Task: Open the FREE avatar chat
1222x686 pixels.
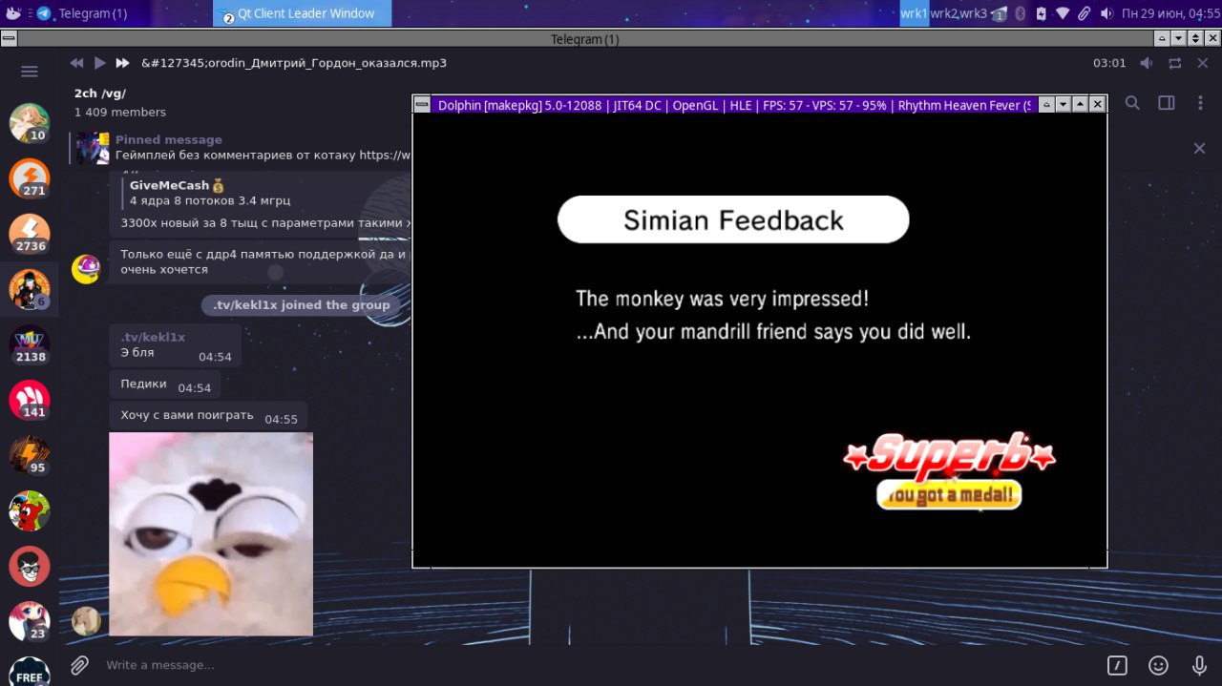Action: click(x=30, y=672)
